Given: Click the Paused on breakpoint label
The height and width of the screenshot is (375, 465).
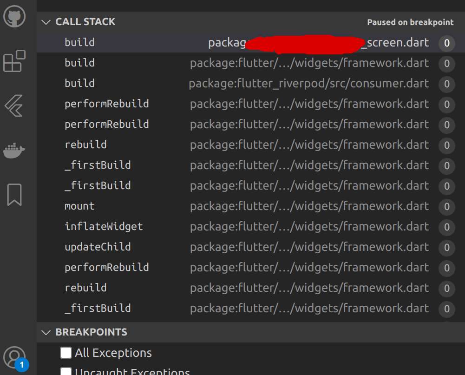Looking at the screenshot, I should tap(410, 22).
